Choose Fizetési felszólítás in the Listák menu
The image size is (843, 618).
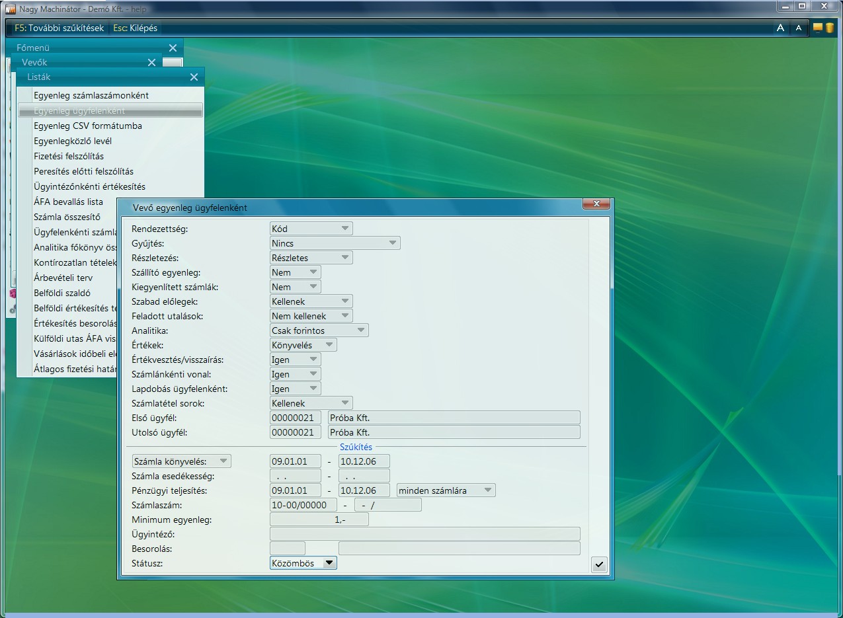tap(69, 156)
